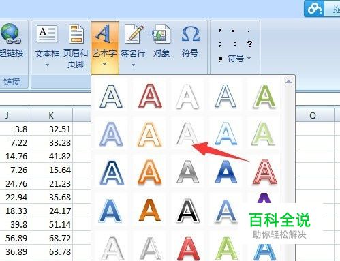Select cell containing 18.33
Viewport: 340px width, 261px height.
[x=14, y=211]
